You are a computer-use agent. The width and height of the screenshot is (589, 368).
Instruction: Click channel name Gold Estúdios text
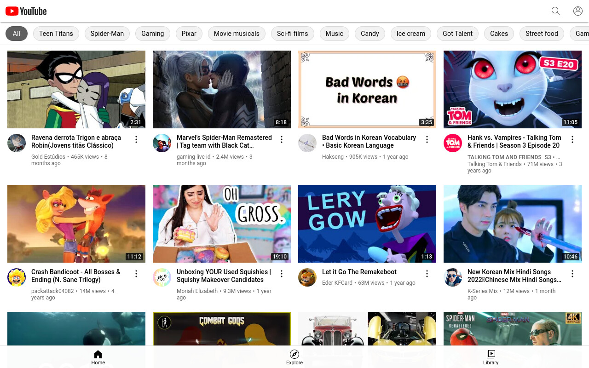[49, 157]
